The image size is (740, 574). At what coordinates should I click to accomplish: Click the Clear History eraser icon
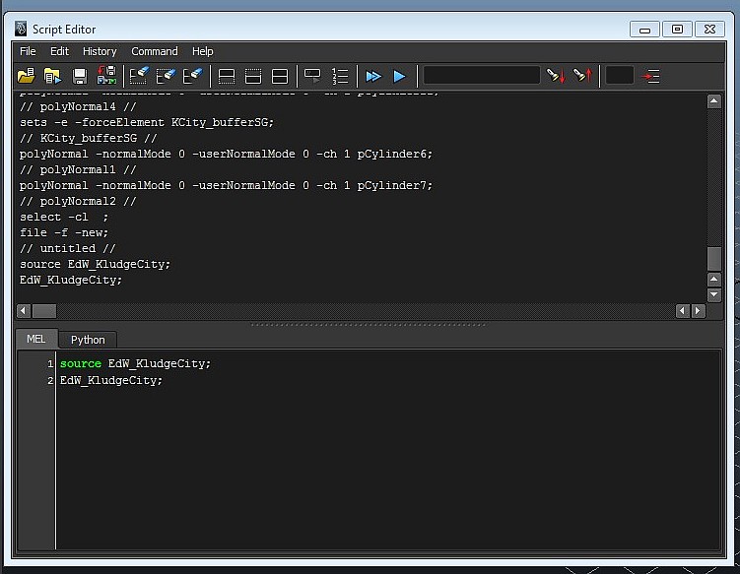(x=139, y=76)
